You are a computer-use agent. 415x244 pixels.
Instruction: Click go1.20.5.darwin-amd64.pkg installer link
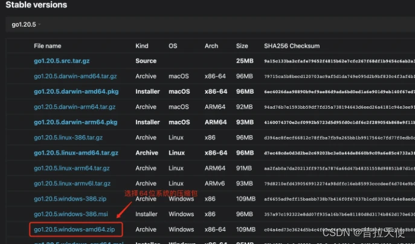76,92
